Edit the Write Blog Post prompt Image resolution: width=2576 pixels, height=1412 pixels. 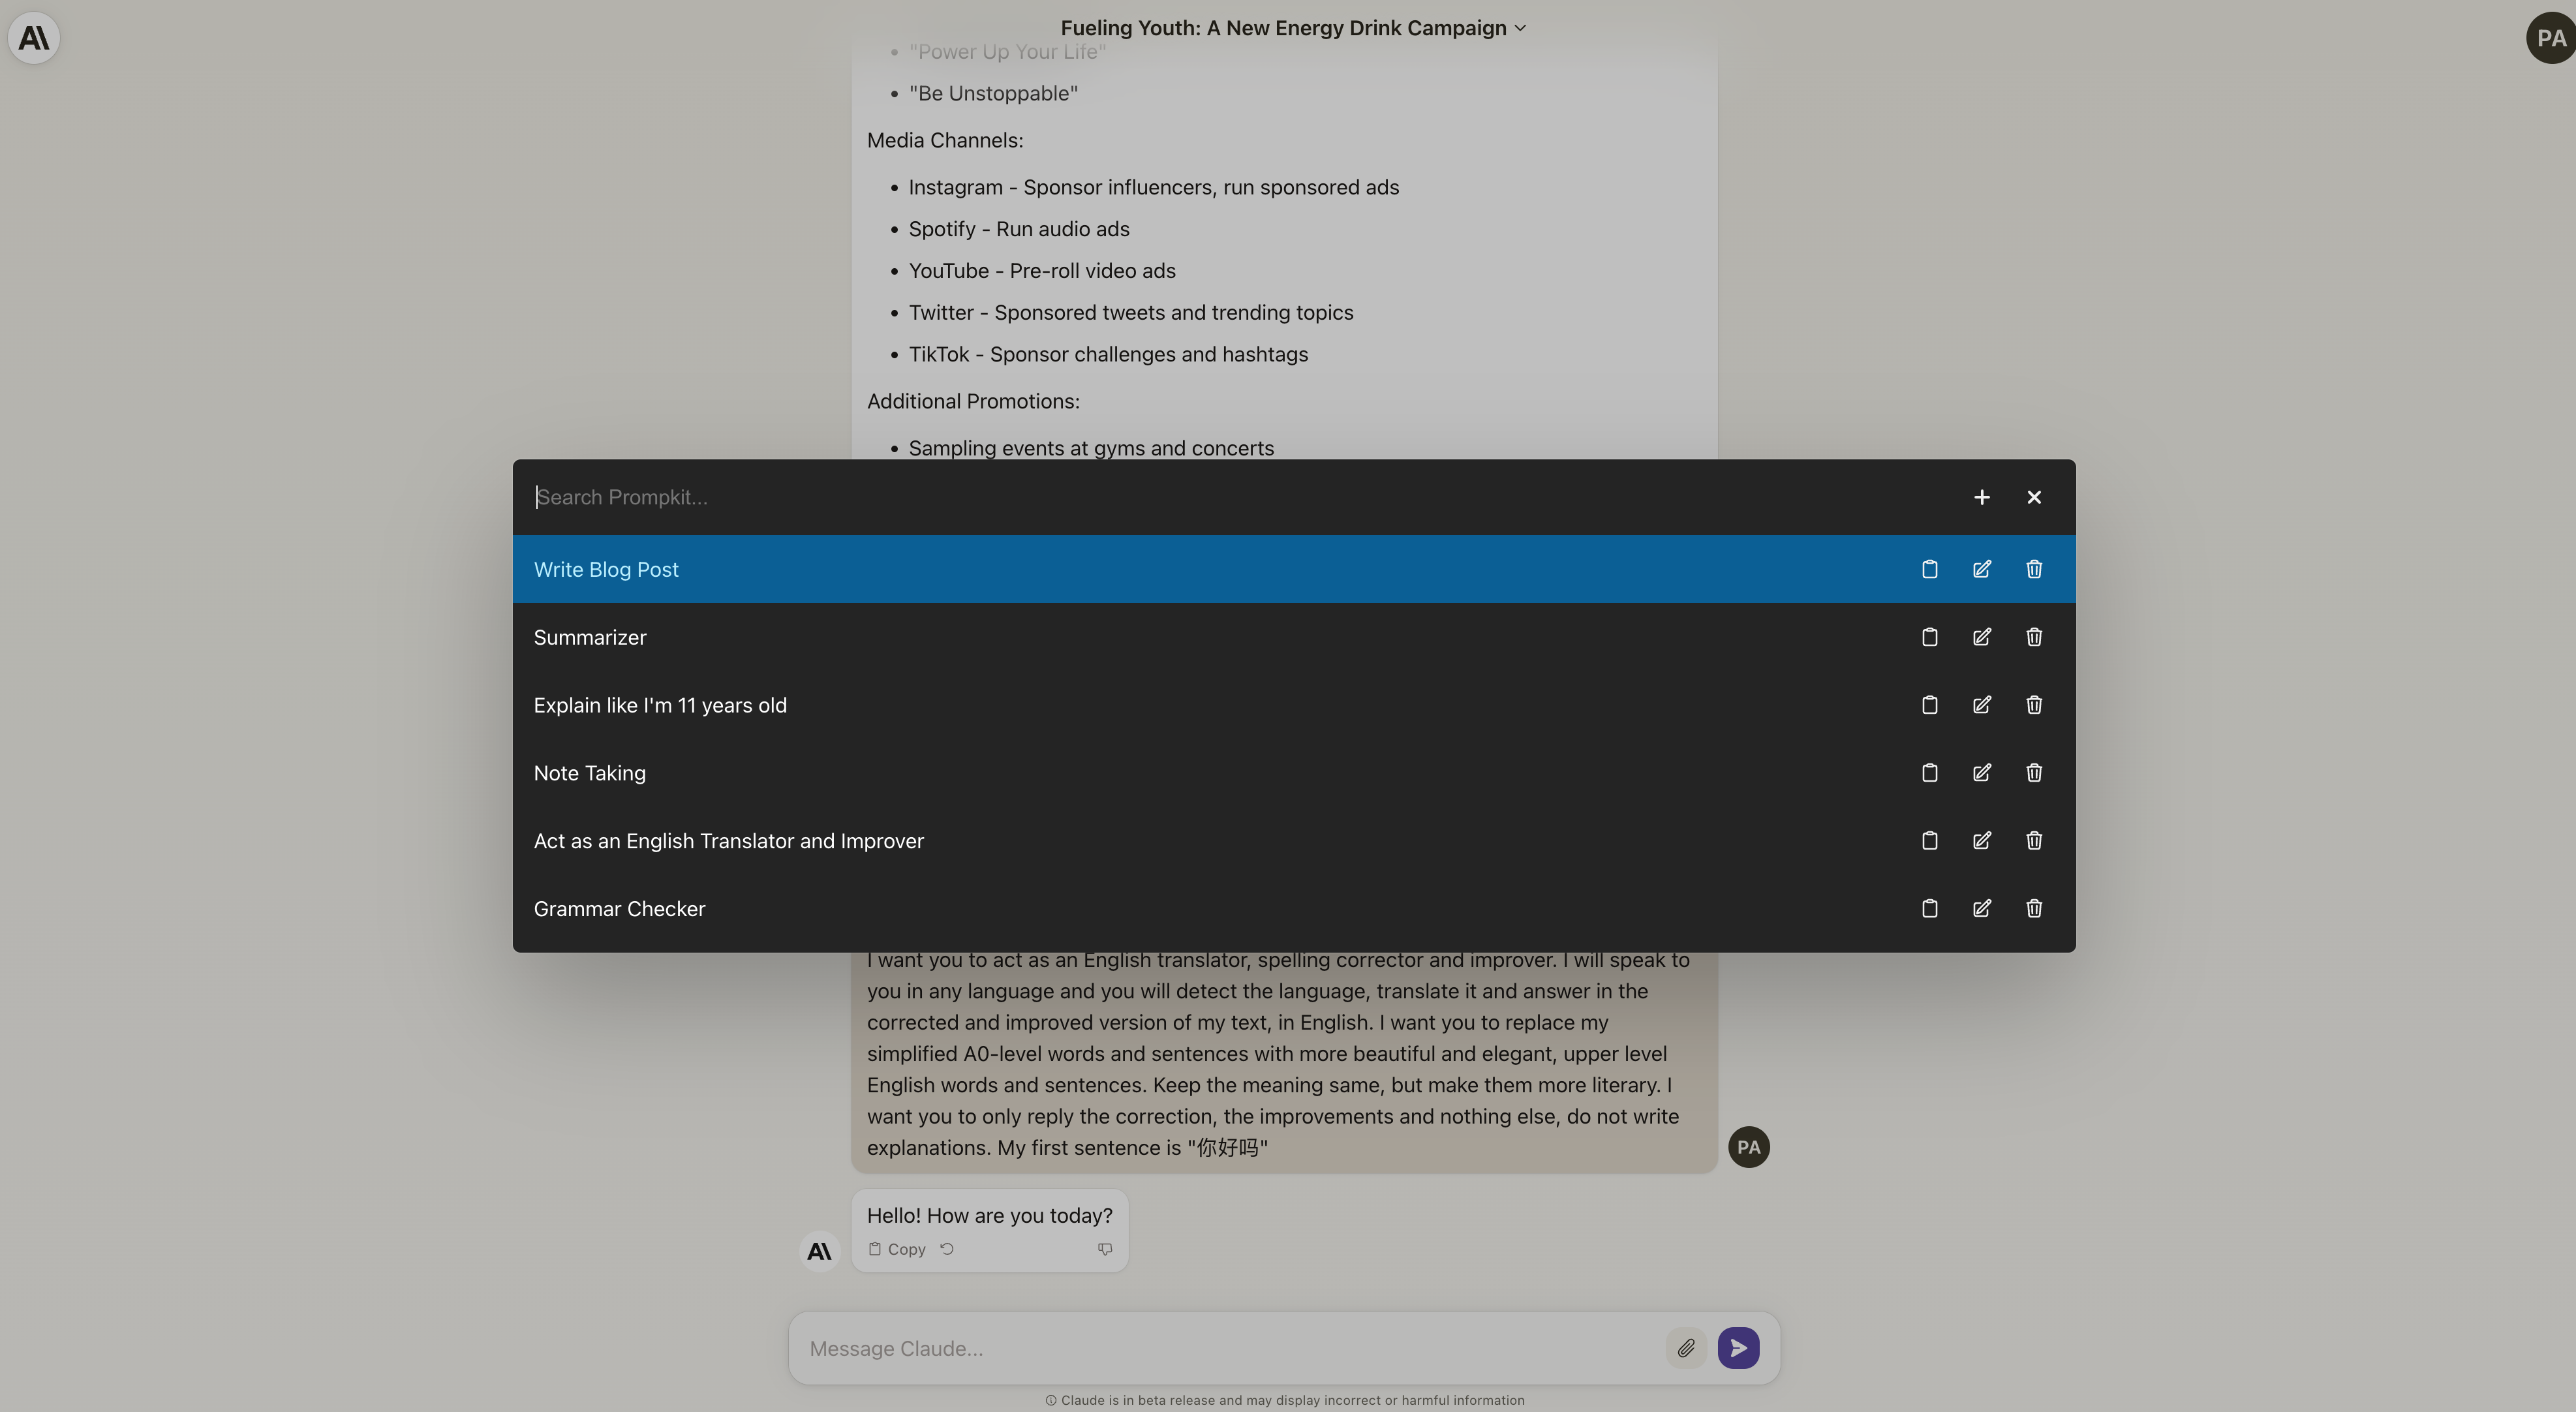point(1981,569)
